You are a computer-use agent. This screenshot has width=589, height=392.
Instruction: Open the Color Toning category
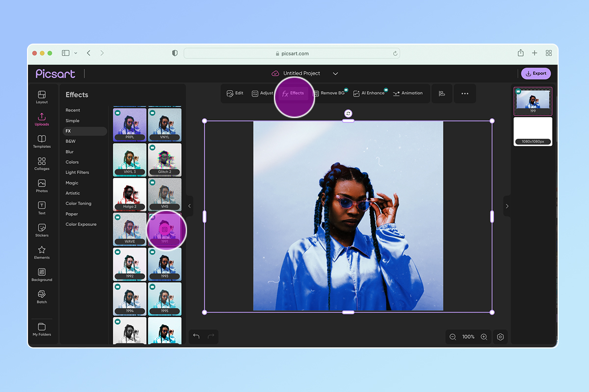tap(78, 203)
